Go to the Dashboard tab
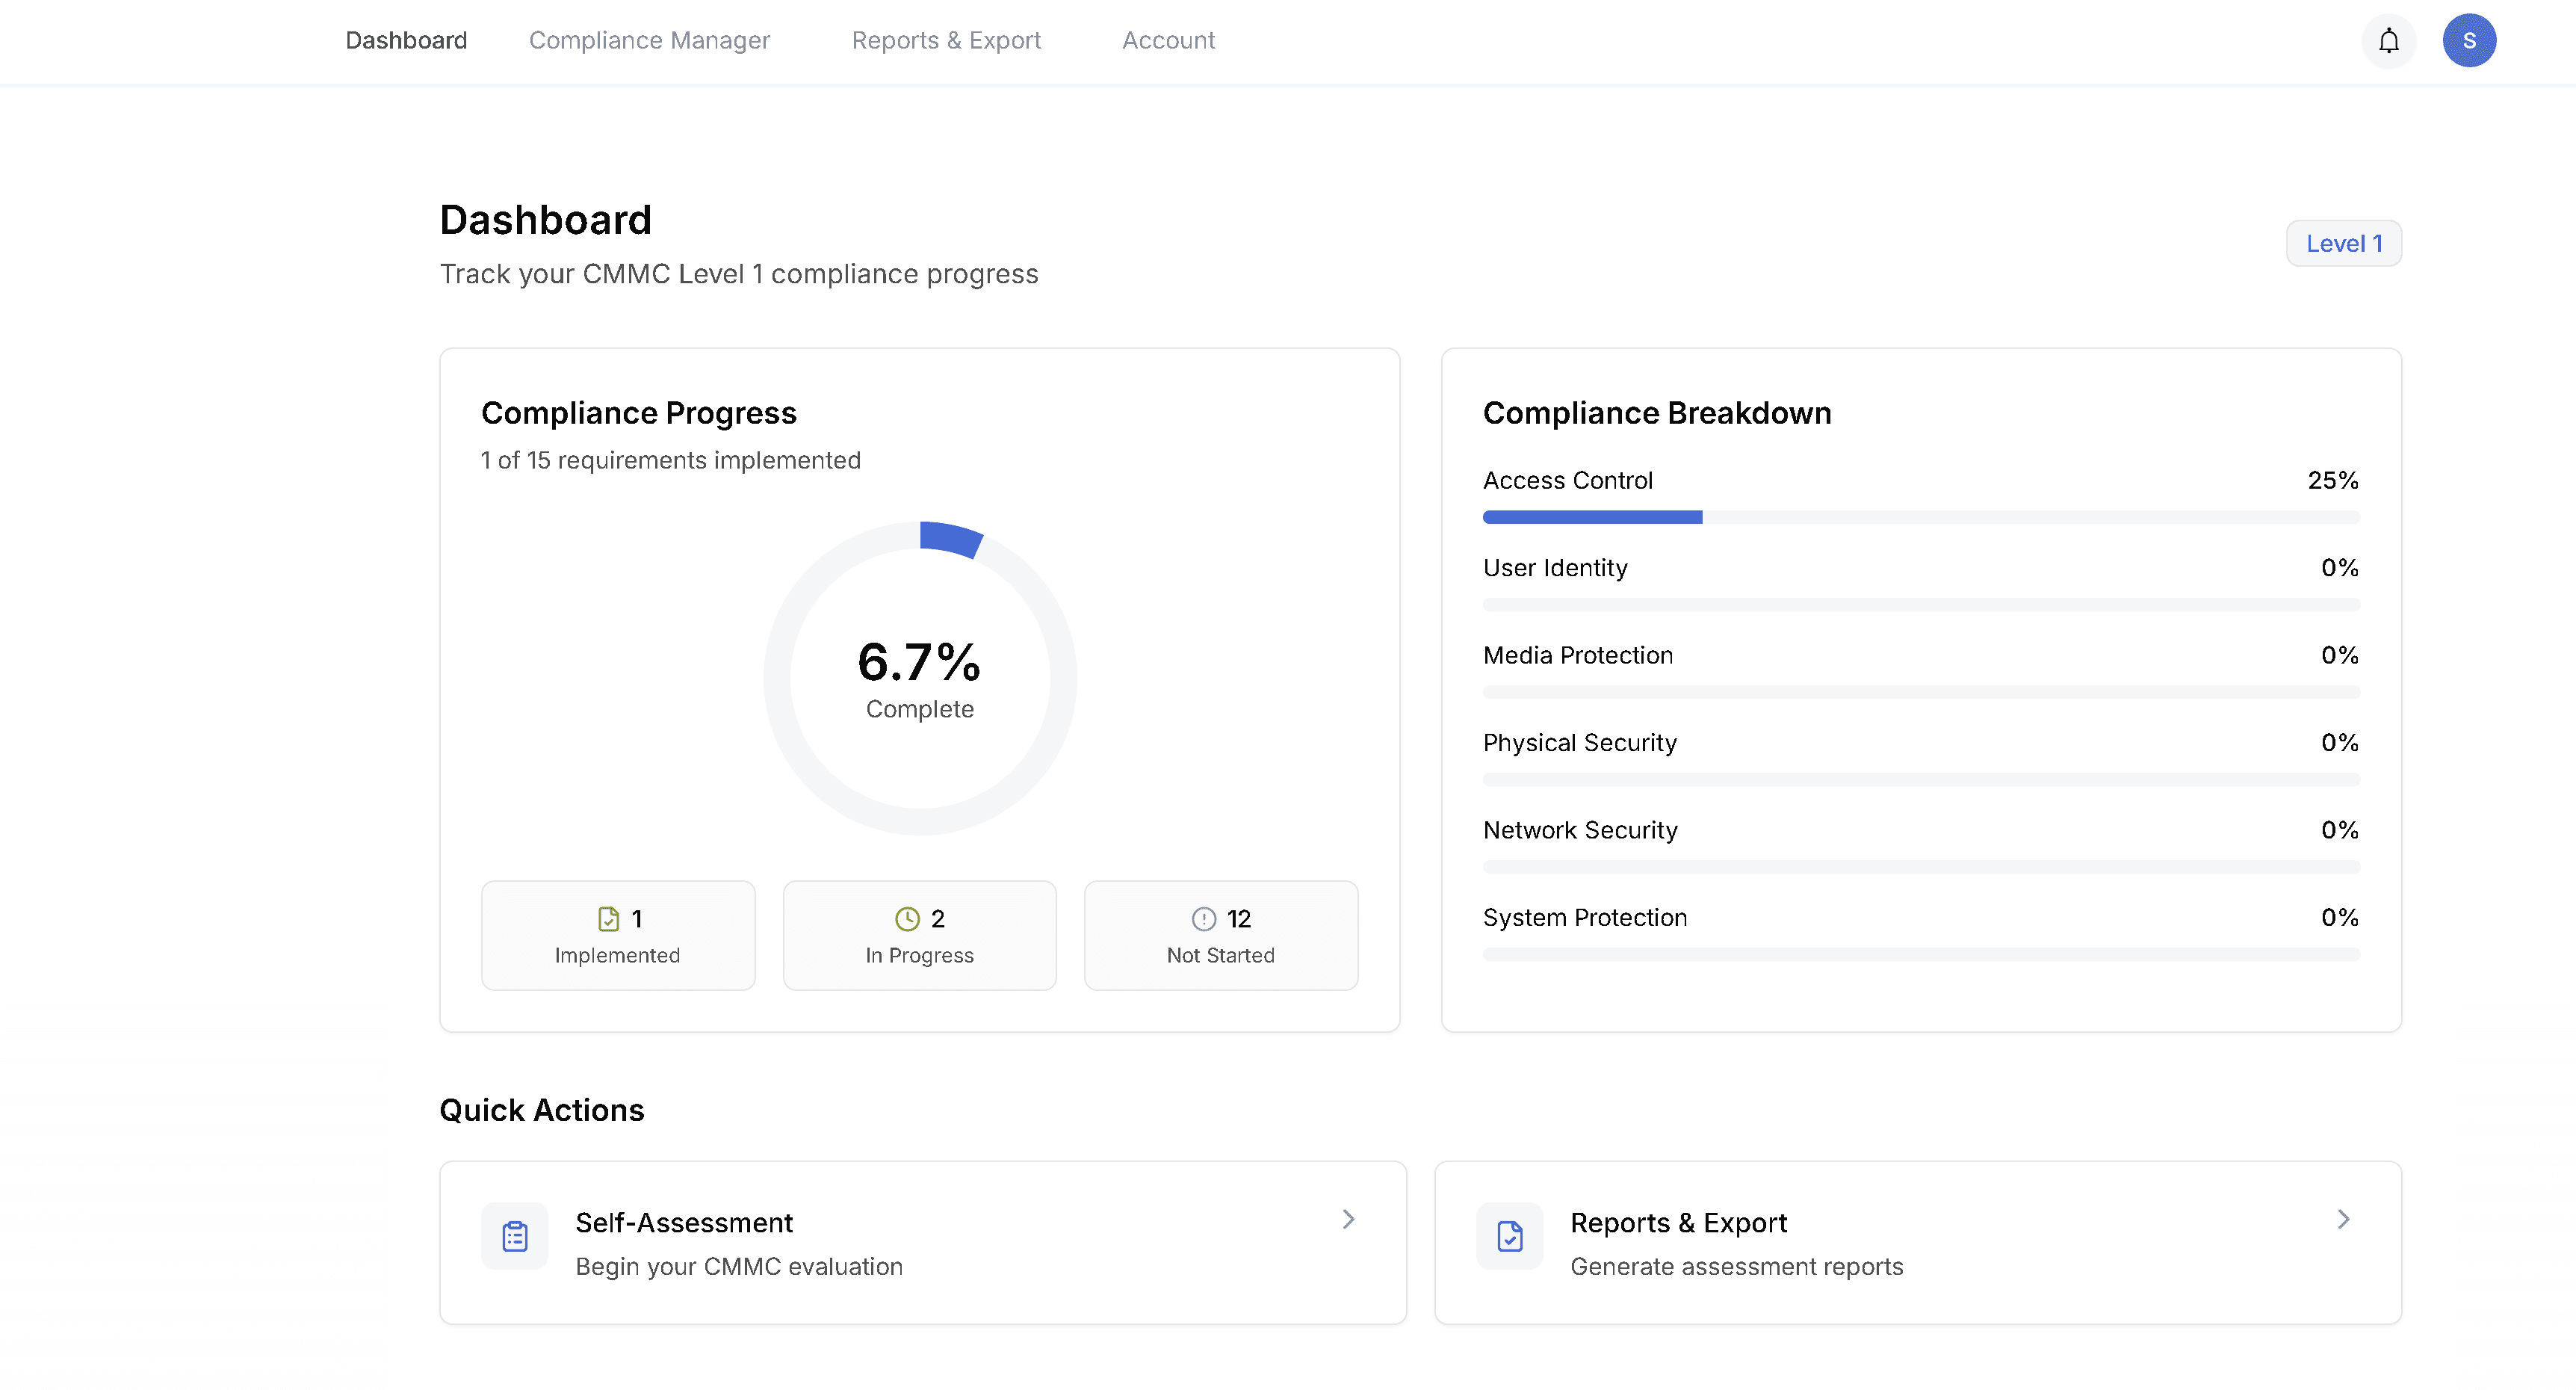2576x1390 pixels. point(406,41)
